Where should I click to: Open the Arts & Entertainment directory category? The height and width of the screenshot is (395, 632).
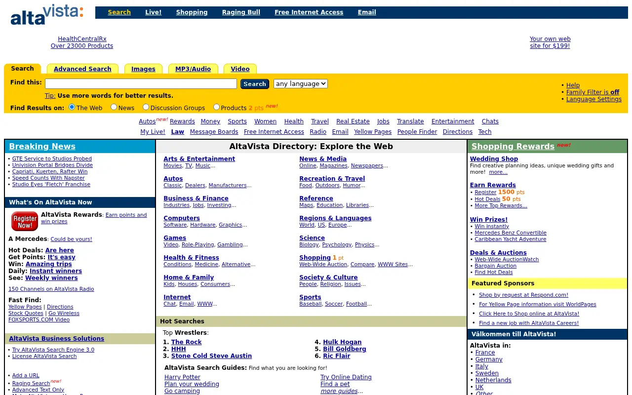pos(199,159)
